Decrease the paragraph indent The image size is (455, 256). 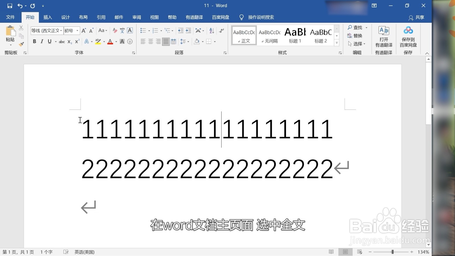181,30
